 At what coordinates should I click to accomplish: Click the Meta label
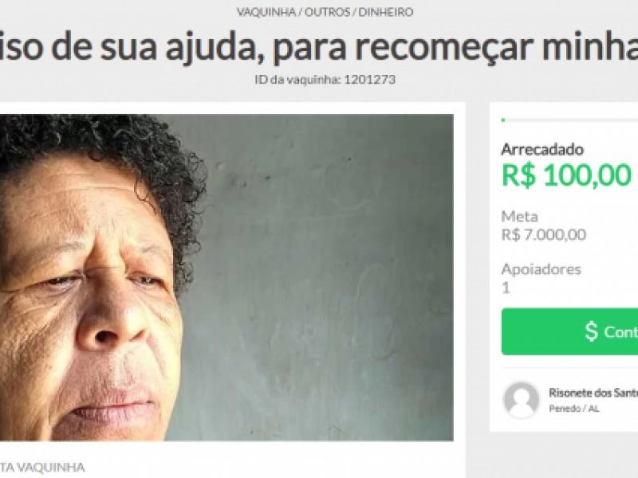(519, 217)
